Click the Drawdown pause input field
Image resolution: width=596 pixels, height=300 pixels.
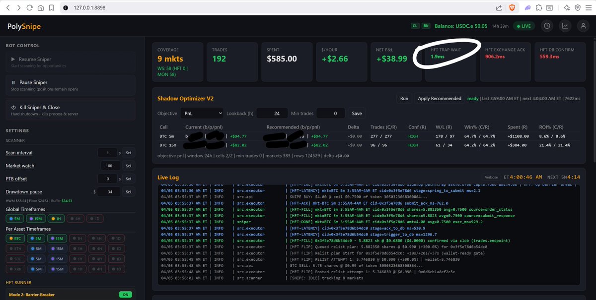[109, 192]
